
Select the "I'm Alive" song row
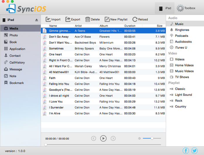coord(103,113)
